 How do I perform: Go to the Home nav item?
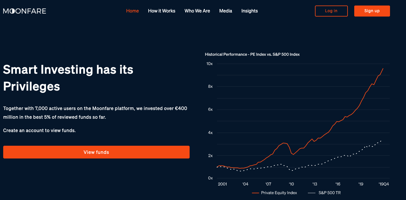point(132,11)
